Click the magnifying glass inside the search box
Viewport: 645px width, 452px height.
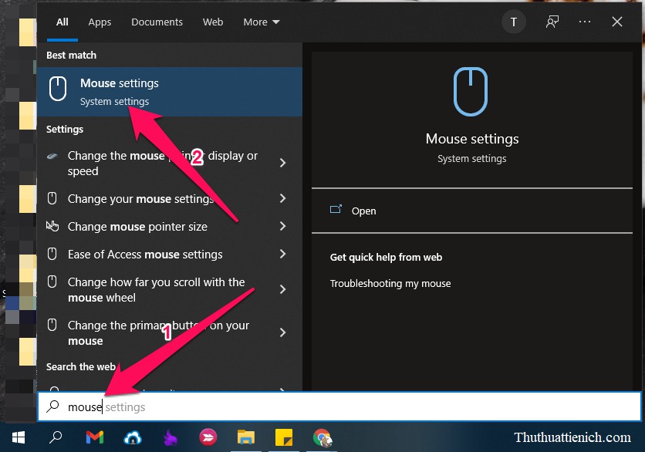[x=52, y=406]
